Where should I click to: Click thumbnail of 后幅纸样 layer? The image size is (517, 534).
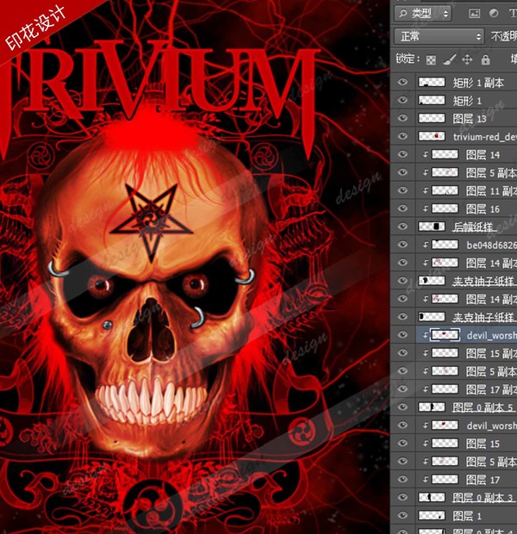[x=432, y=227]
